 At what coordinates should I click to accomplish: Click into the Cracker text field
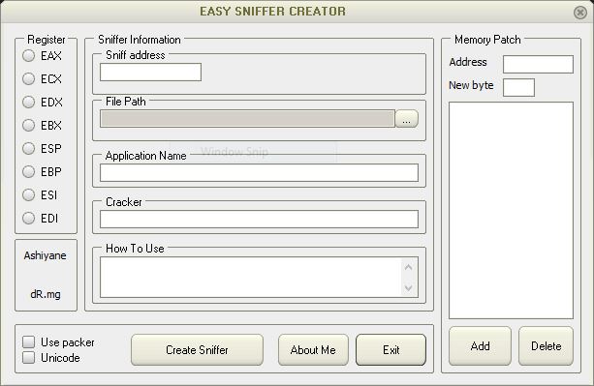pos(259,220)
